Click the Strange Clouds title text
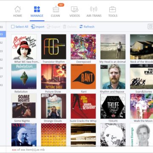153x153 pixels. coord(53,121)
